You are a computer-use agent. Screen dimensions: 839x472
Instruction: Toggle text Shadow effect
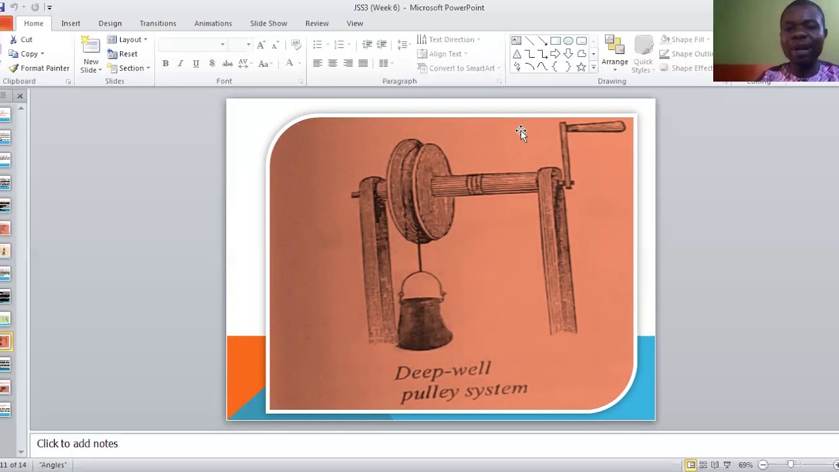coord(212,64)
